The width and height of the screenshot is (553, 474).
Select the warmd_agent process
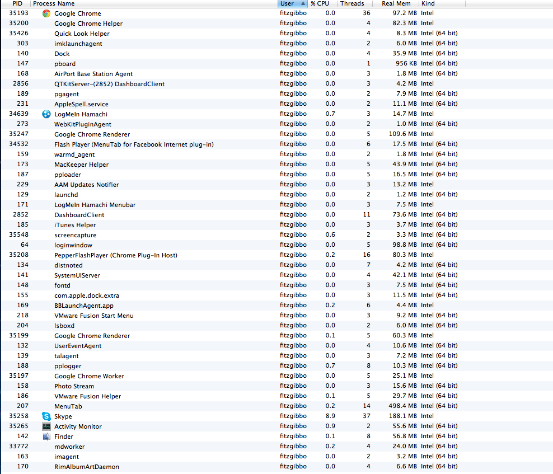(276, 154)
